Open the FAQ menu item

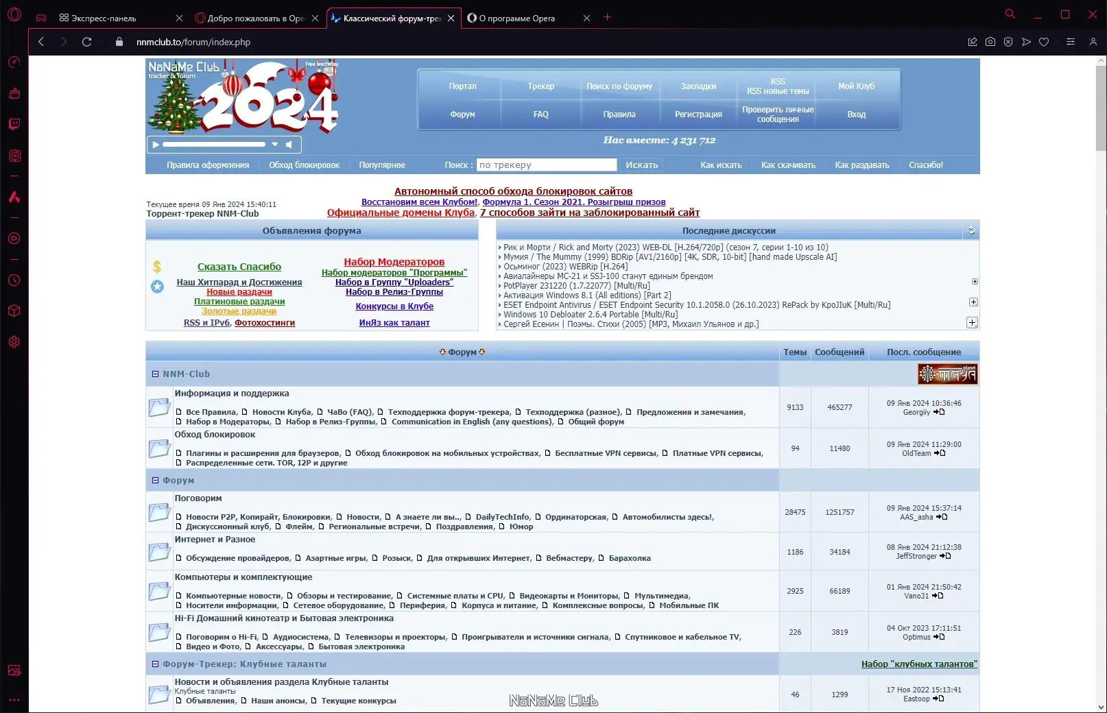(541, 114)
